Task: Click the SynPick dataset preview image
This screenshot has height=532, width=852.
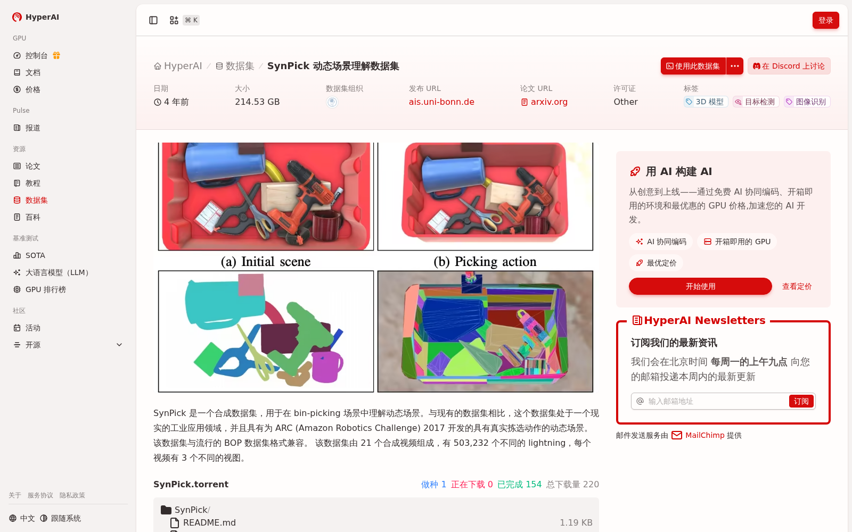Action: point(376,268)
